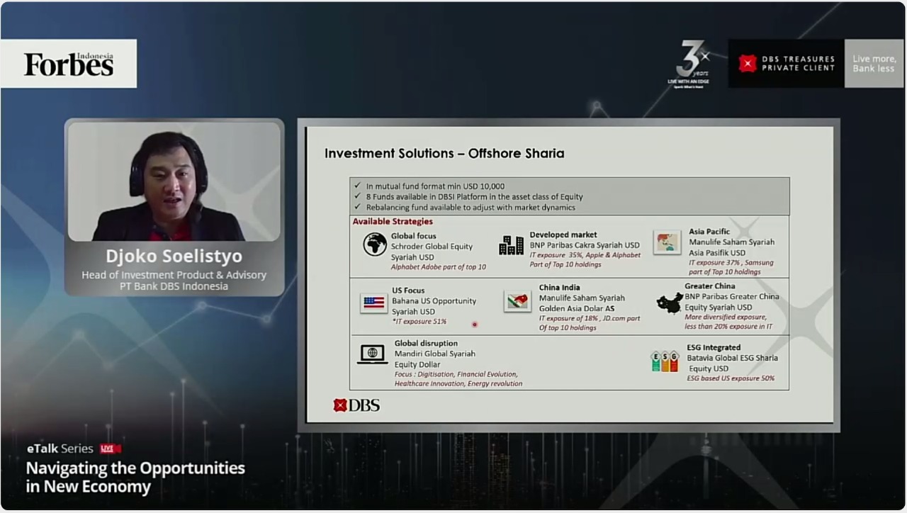Click the 'China India' strategy title

click(559, 288)
